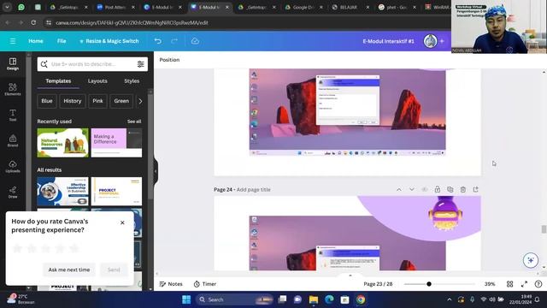The width and height of the screenshot is (547, 308).
Task: Switch to the Layouts tab
Action: [x=97, y=81]
